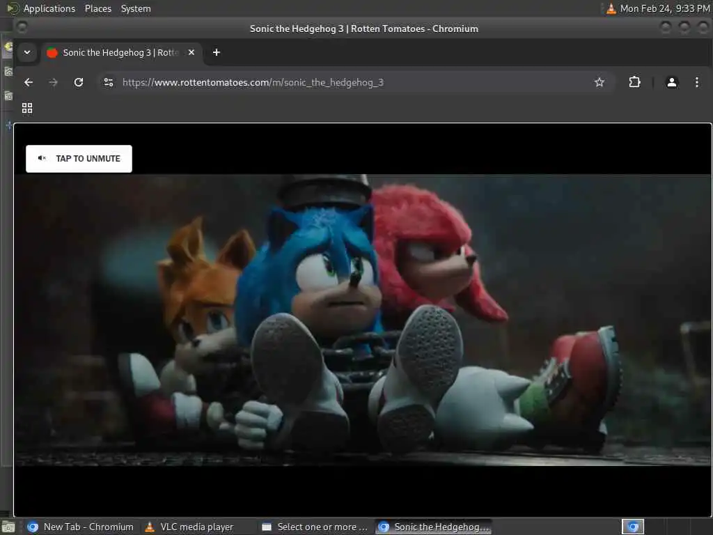The height and width of the screenshot is (535, 713).
Task: Reload the Rotten Tomatoes page
Action: (79, 82)
